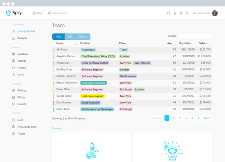Click Cara Stevens' blue color marker
Image resolution: width=225 pixels, height=162 pixels.
point(54,103)
